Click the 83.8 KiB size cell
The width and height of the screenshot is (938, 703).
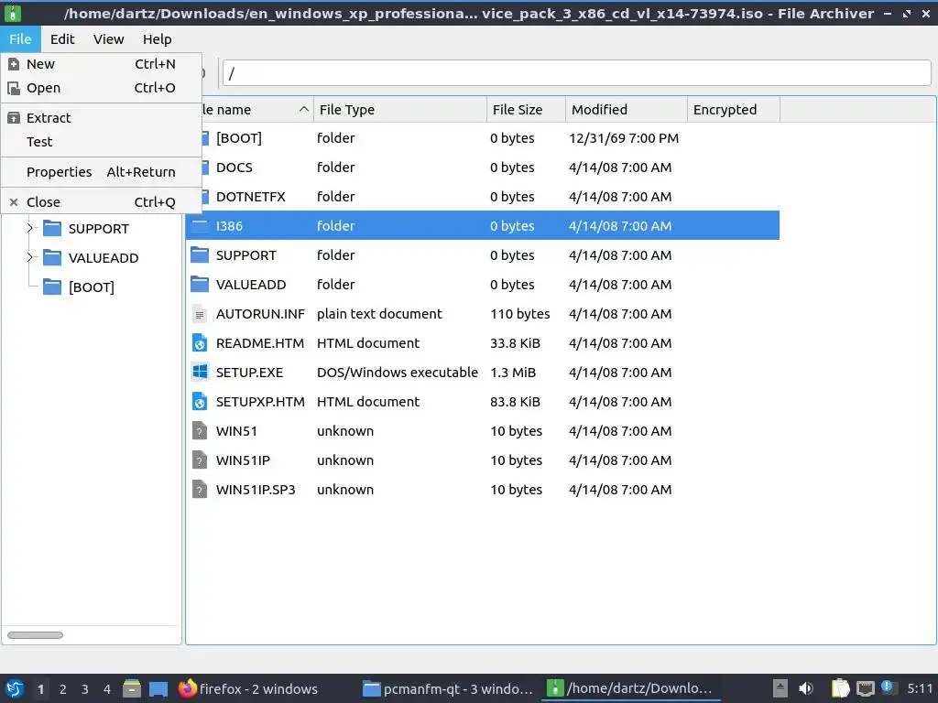coord(515,402)
